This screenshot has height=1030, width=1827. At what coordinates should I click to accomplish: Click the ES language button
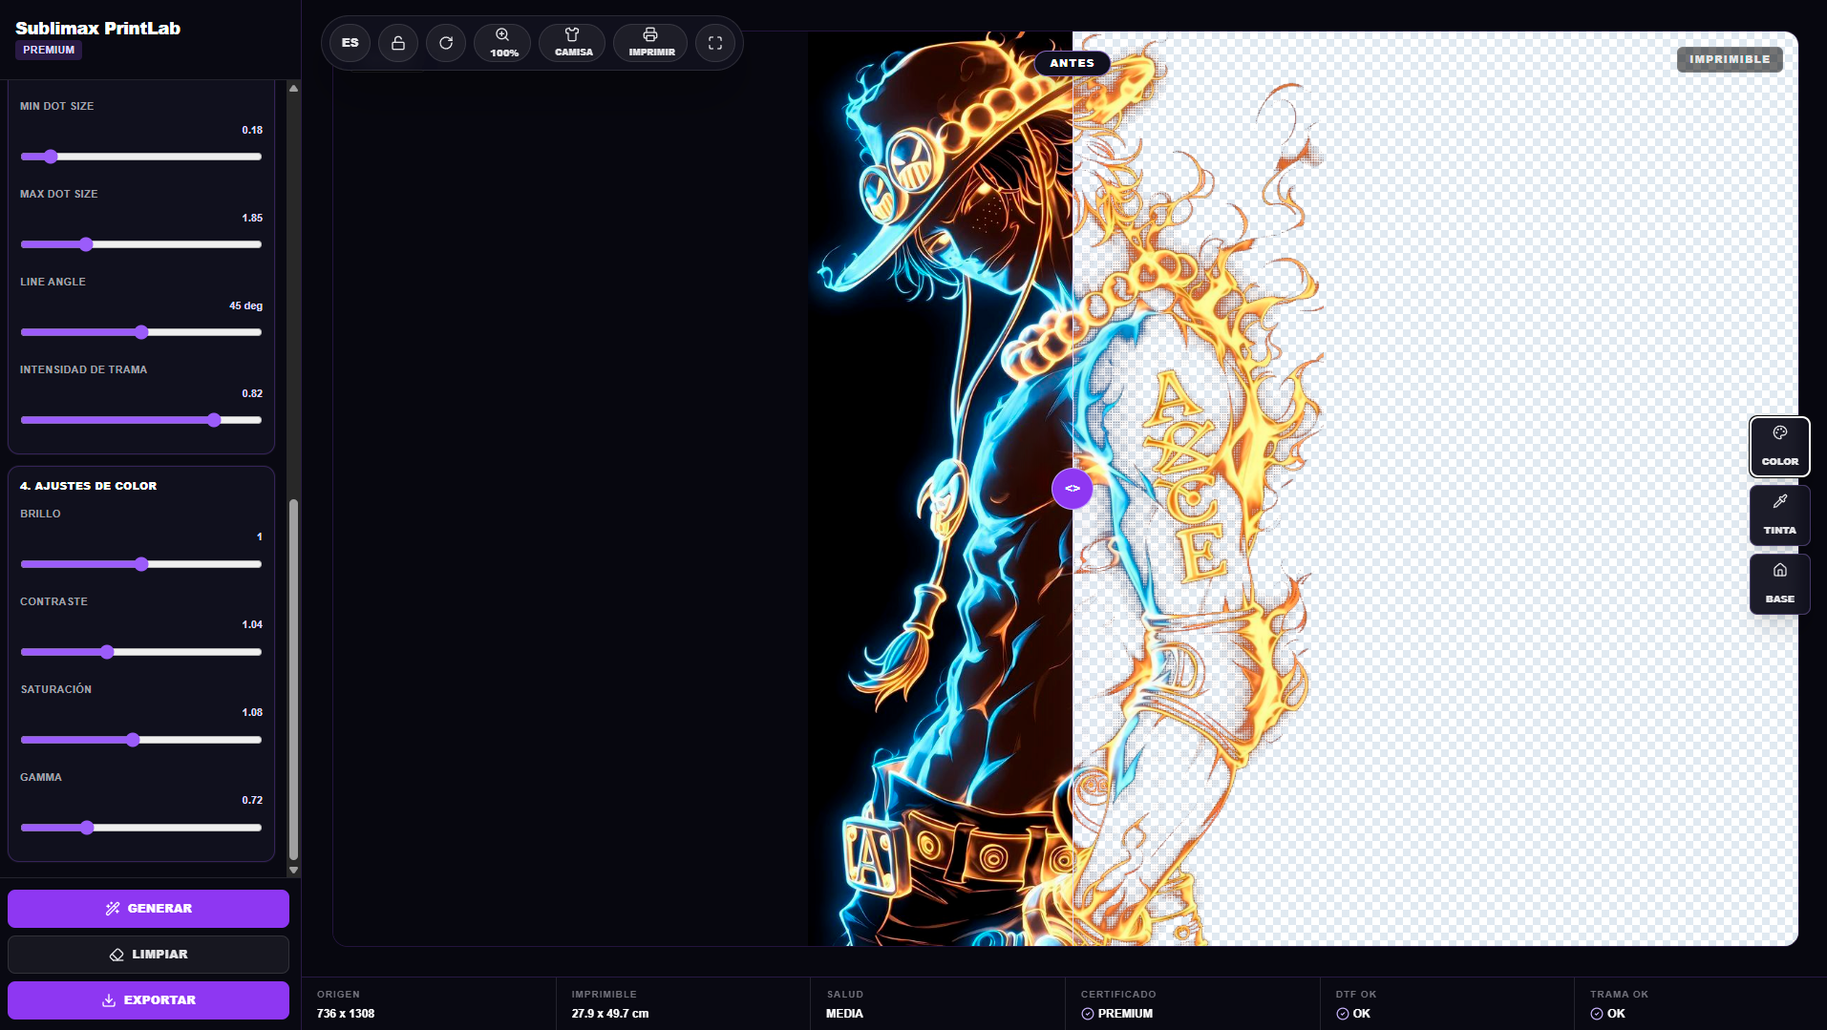(351, 43)
